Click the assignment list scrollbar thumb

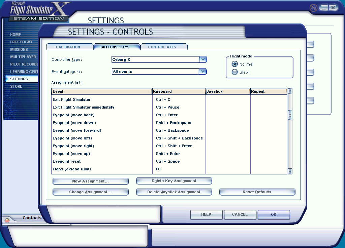pyautogui.click(x=290, y=115)
